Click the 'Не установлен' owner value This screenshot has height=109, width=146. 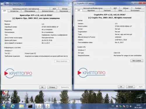point(47,29)
